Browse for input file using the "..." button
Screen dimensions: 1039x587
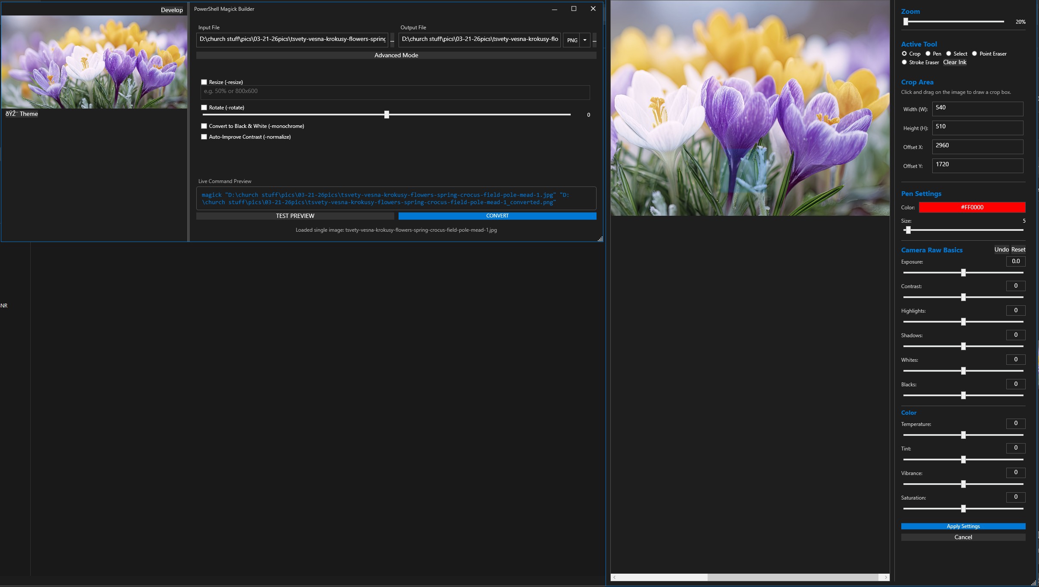(x=392, y=40)
